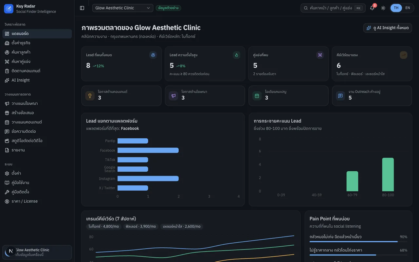Select EN language option

tap(408, 8)
